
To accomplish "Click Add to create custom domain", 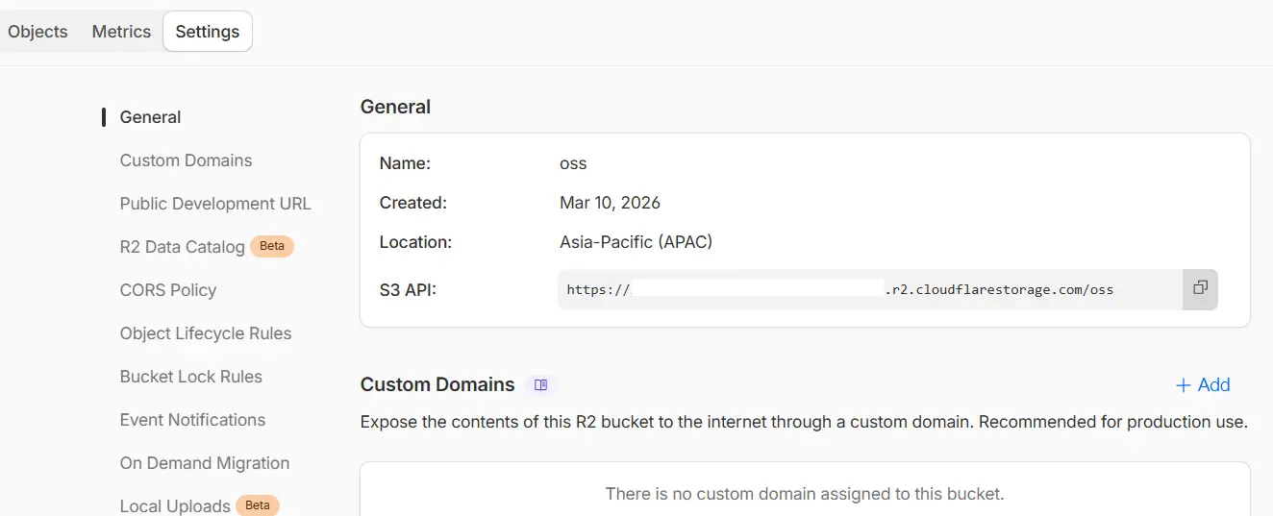I will coord(1203,385).
